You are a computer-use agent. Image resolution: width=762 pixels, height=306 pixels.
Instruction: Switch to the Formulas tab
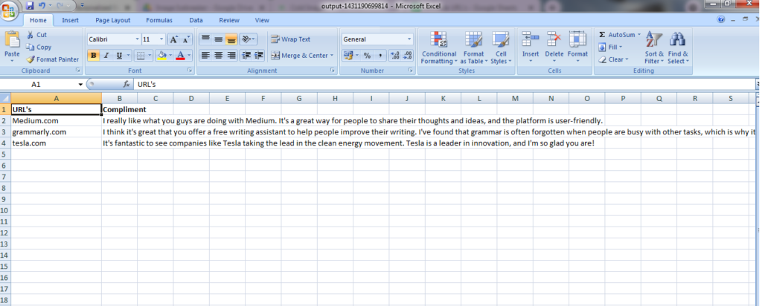click(159, 20)
